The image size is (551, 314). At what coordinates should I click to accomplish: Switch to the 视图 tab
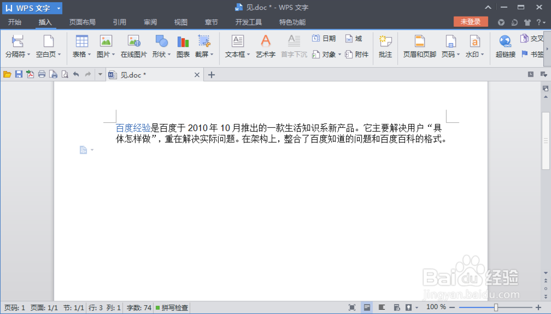click(181, 22)
